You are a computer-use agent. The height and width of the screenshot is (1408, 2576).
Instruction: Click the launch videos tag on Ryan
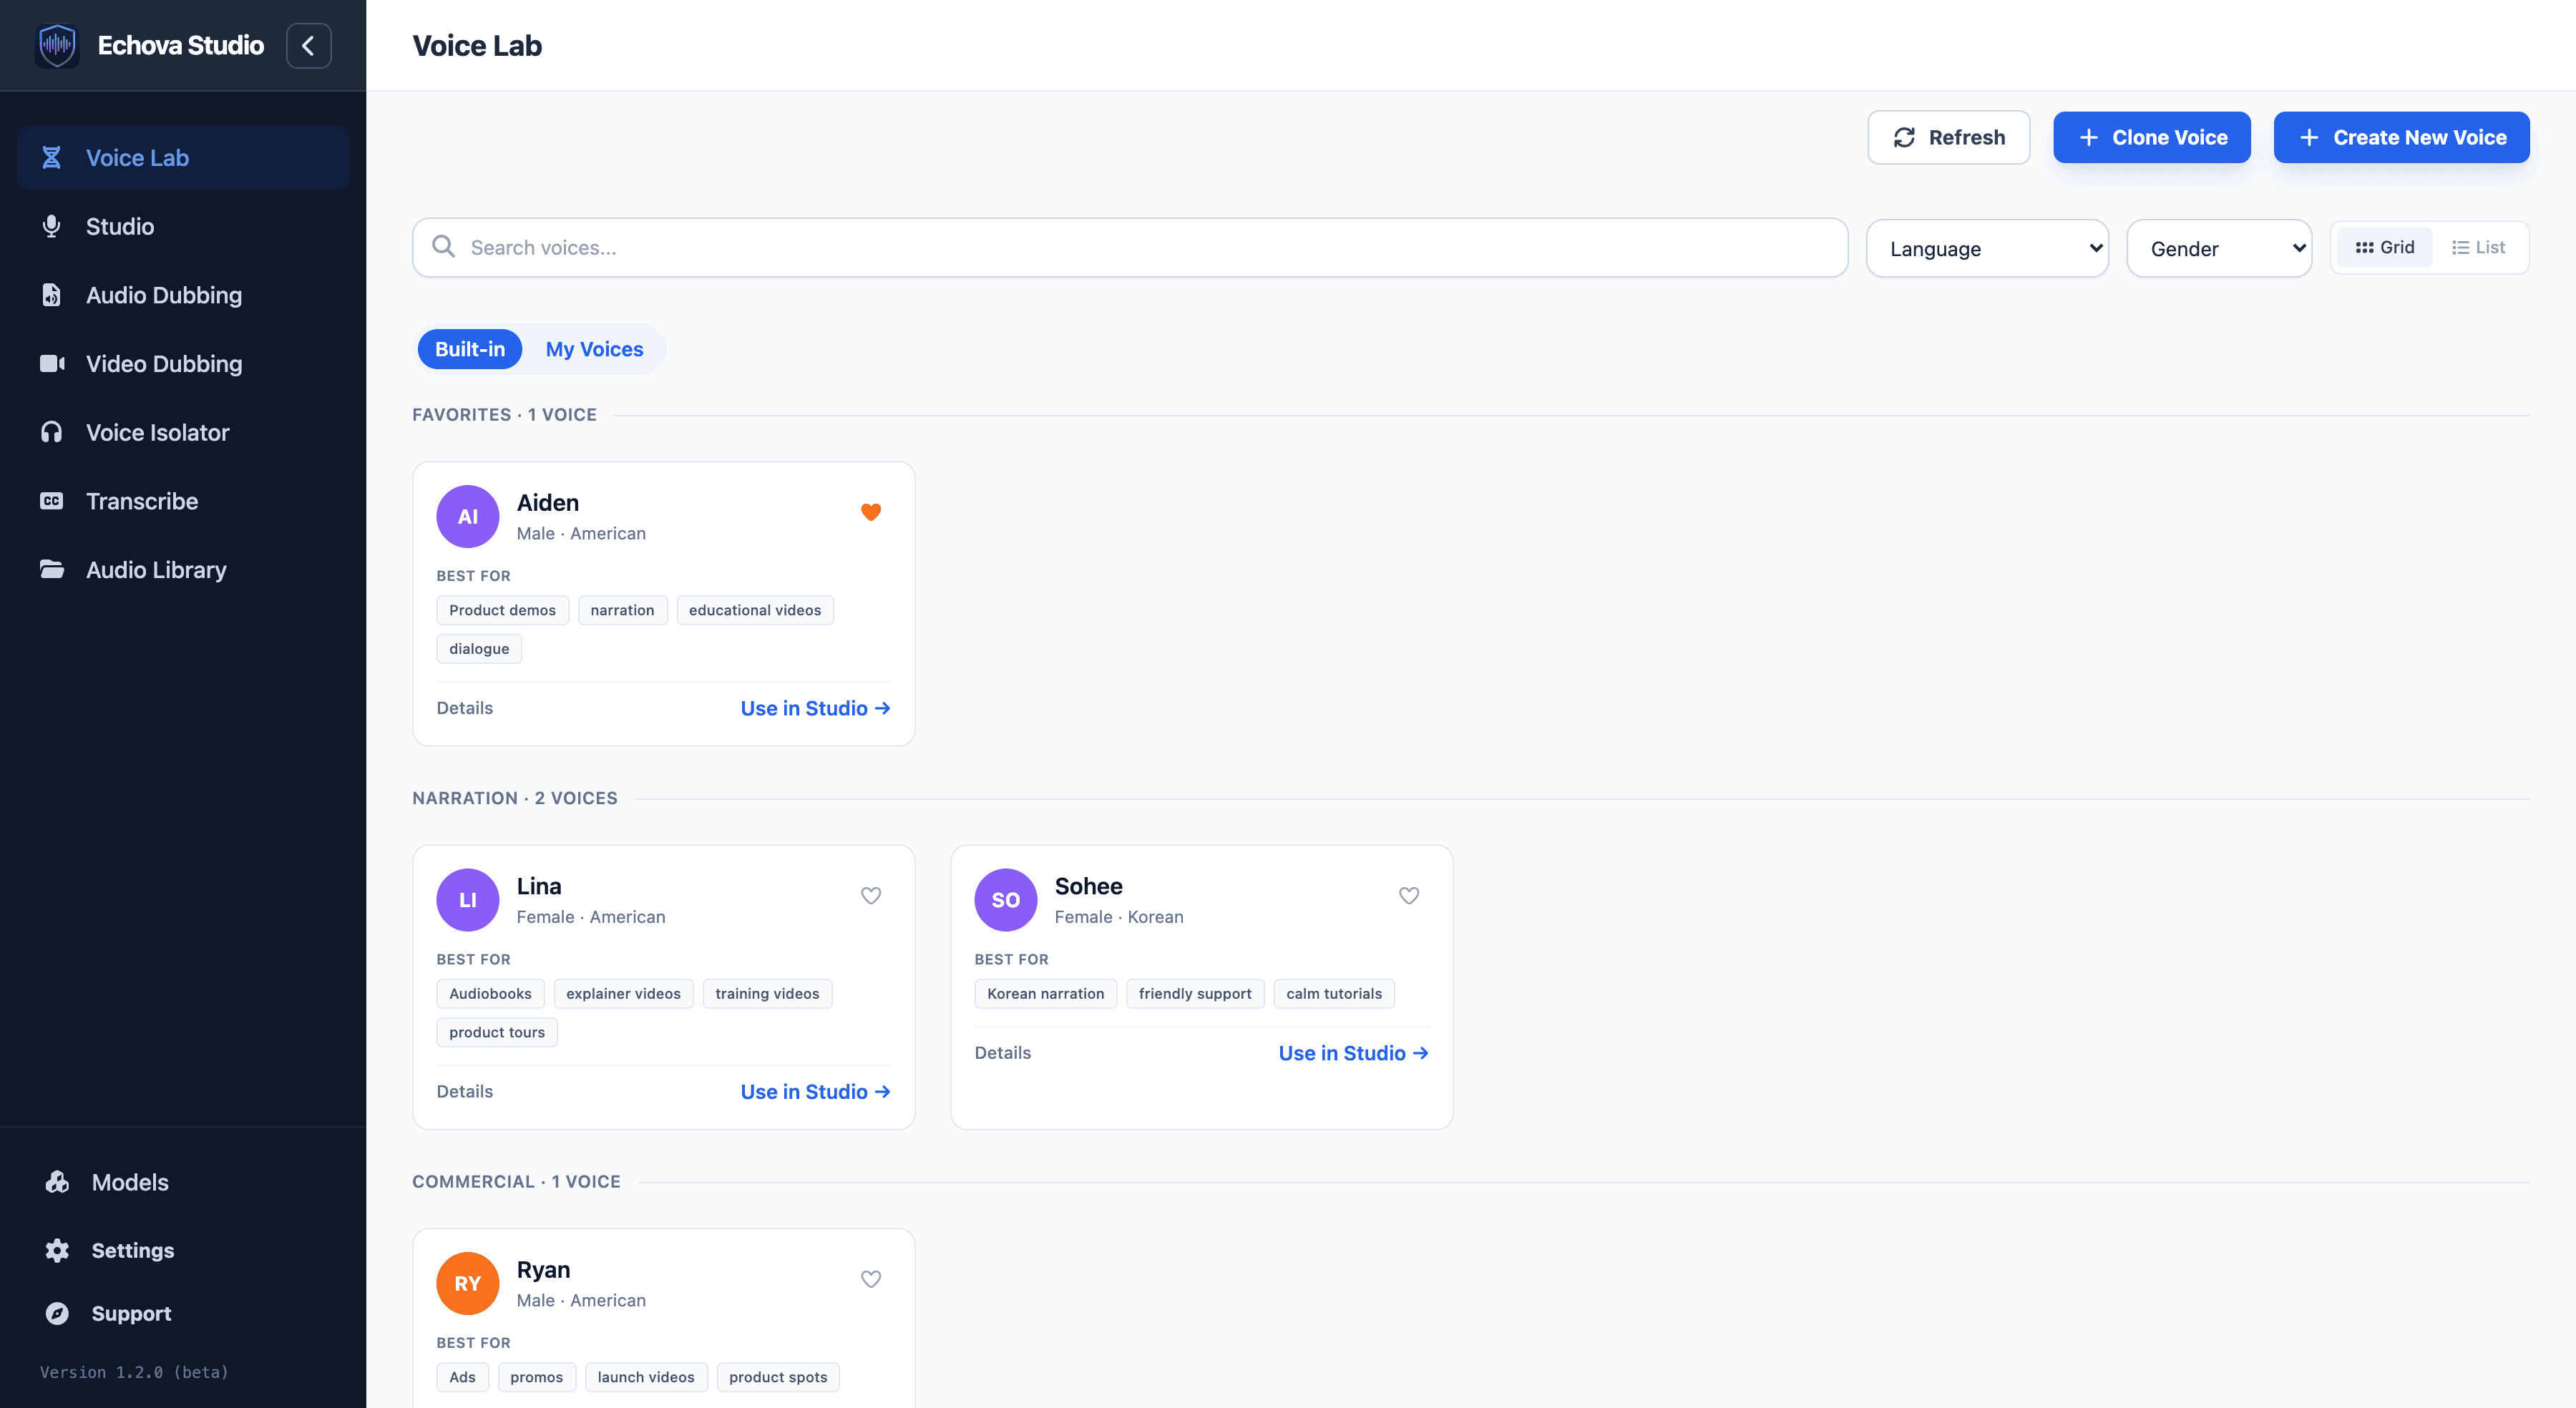[646, 1377]
